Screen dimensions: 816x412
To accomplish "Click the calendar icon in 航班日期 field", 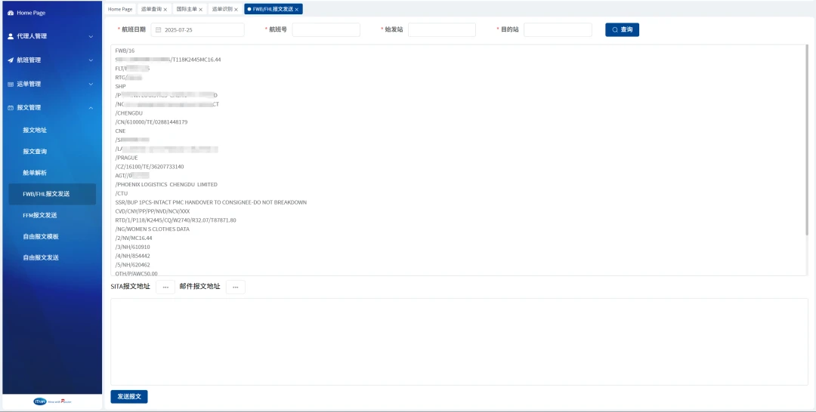I will [158, 29].
